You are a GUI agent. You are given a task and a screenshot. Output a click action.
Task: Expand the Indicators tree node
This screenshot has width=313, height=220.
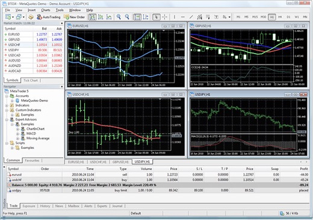pyautogui.click(x=7, y=105)
